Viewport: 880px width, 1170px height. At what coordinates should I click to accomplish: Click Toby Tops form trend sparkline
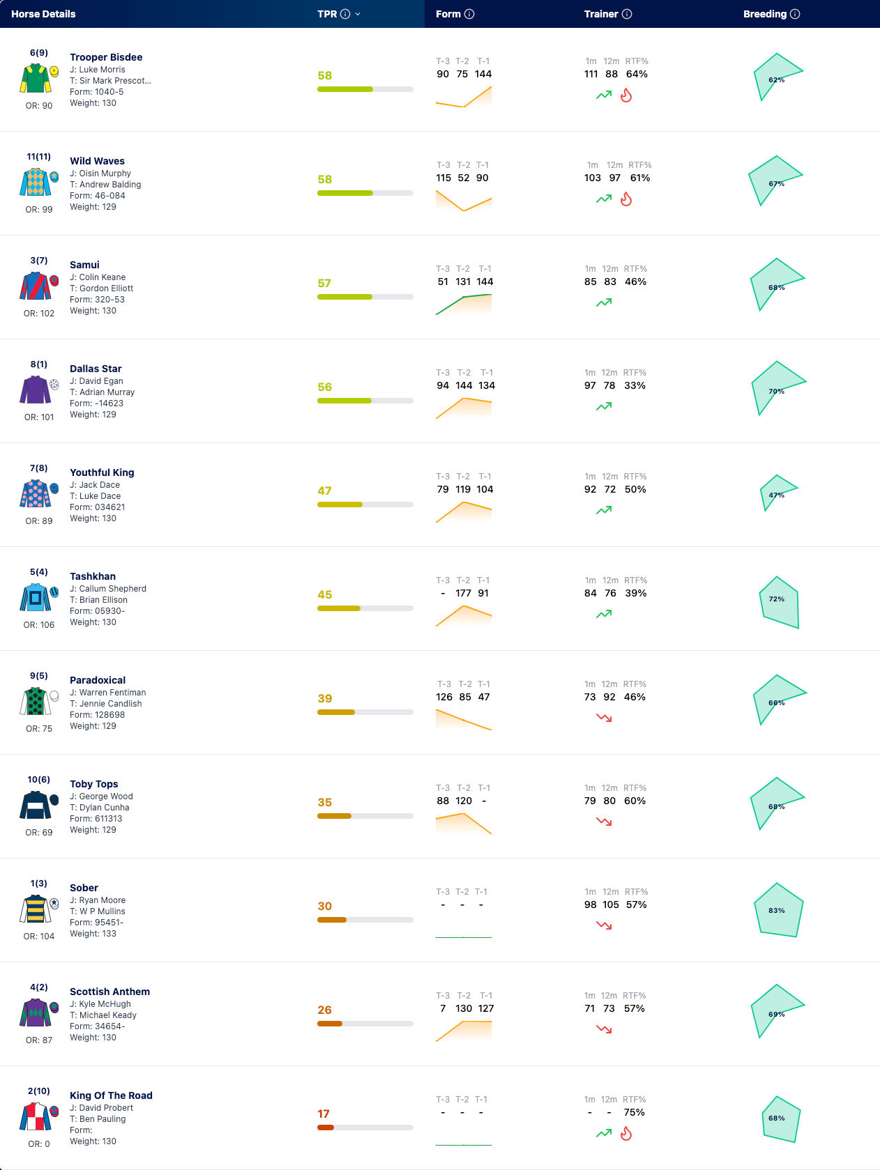pyautogui.click(x=464, y=824)
